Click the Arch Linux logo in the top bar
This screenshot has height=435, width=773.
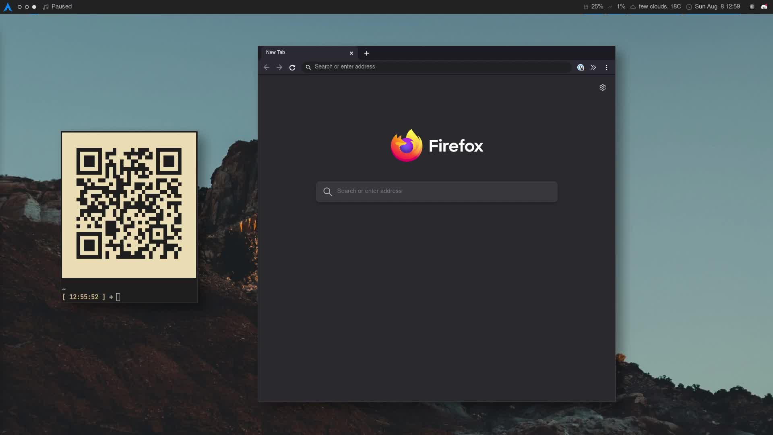pos(8,7)
